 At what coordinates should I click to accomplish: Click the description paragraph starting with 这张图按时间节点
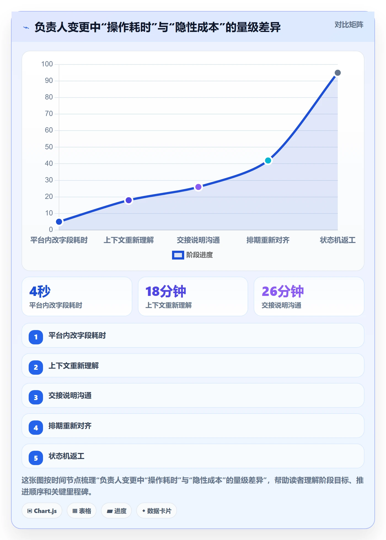pos(193,486)
